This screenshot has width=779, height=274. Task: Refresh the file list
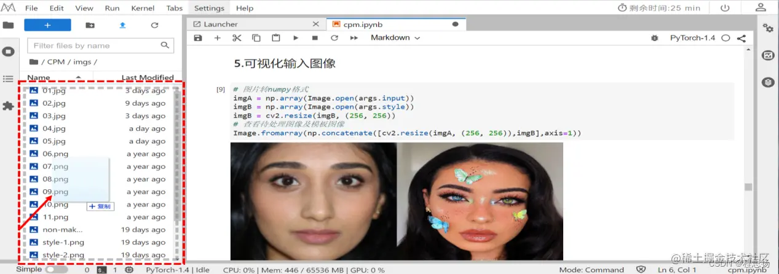[x=154, y=25]
